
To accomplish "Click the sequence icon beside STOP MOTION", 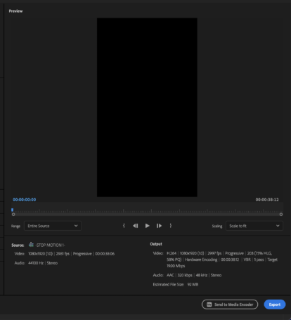I will click(x=31, y=245).
